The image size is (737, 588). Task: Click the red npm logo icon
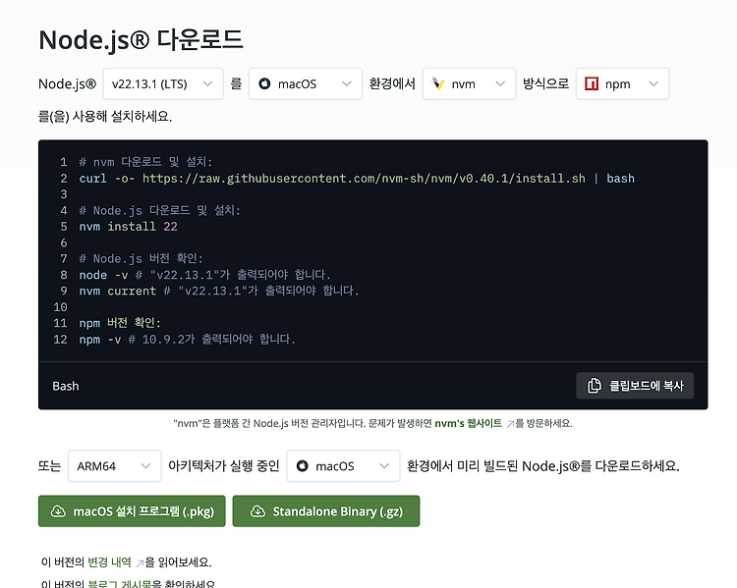click(x=592, y=83)
